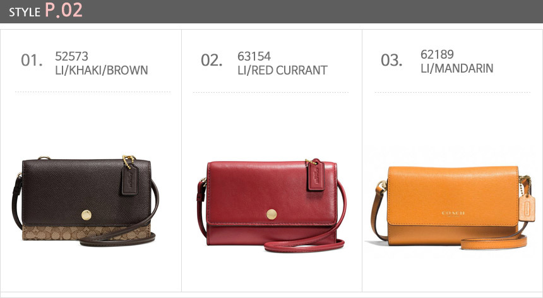Image resolution: width=543 pixels, height=298 pixels.
Task: Click the LI/KHAKI/BROWN color label
Action: pos(102,70)
